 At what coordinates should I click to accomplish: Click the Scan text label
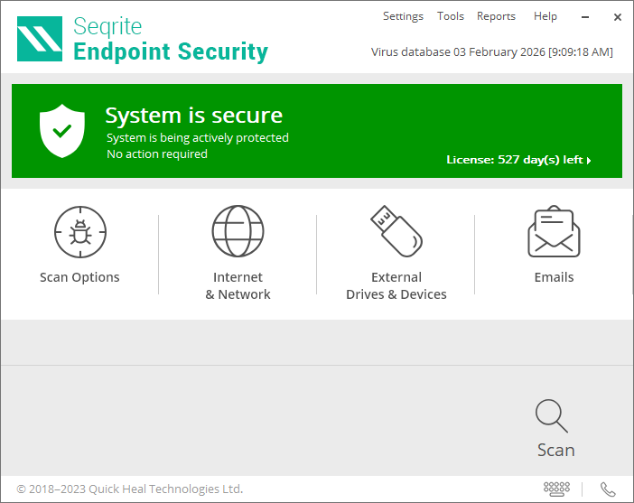click(555, 450)
